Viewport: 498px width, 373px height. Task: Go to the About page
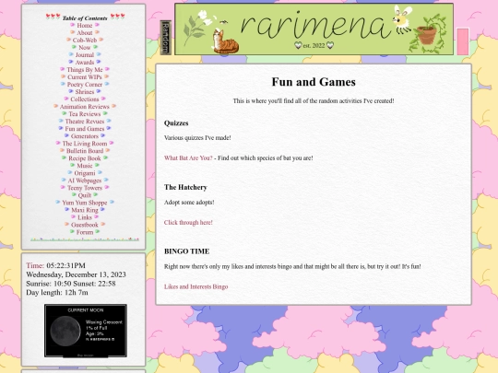(85, 32)
